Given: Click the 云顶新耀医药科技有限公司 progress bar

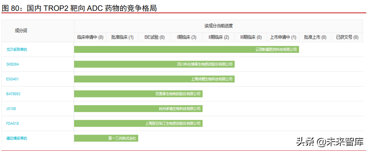Looking at the screenshot, I should 186,50.
